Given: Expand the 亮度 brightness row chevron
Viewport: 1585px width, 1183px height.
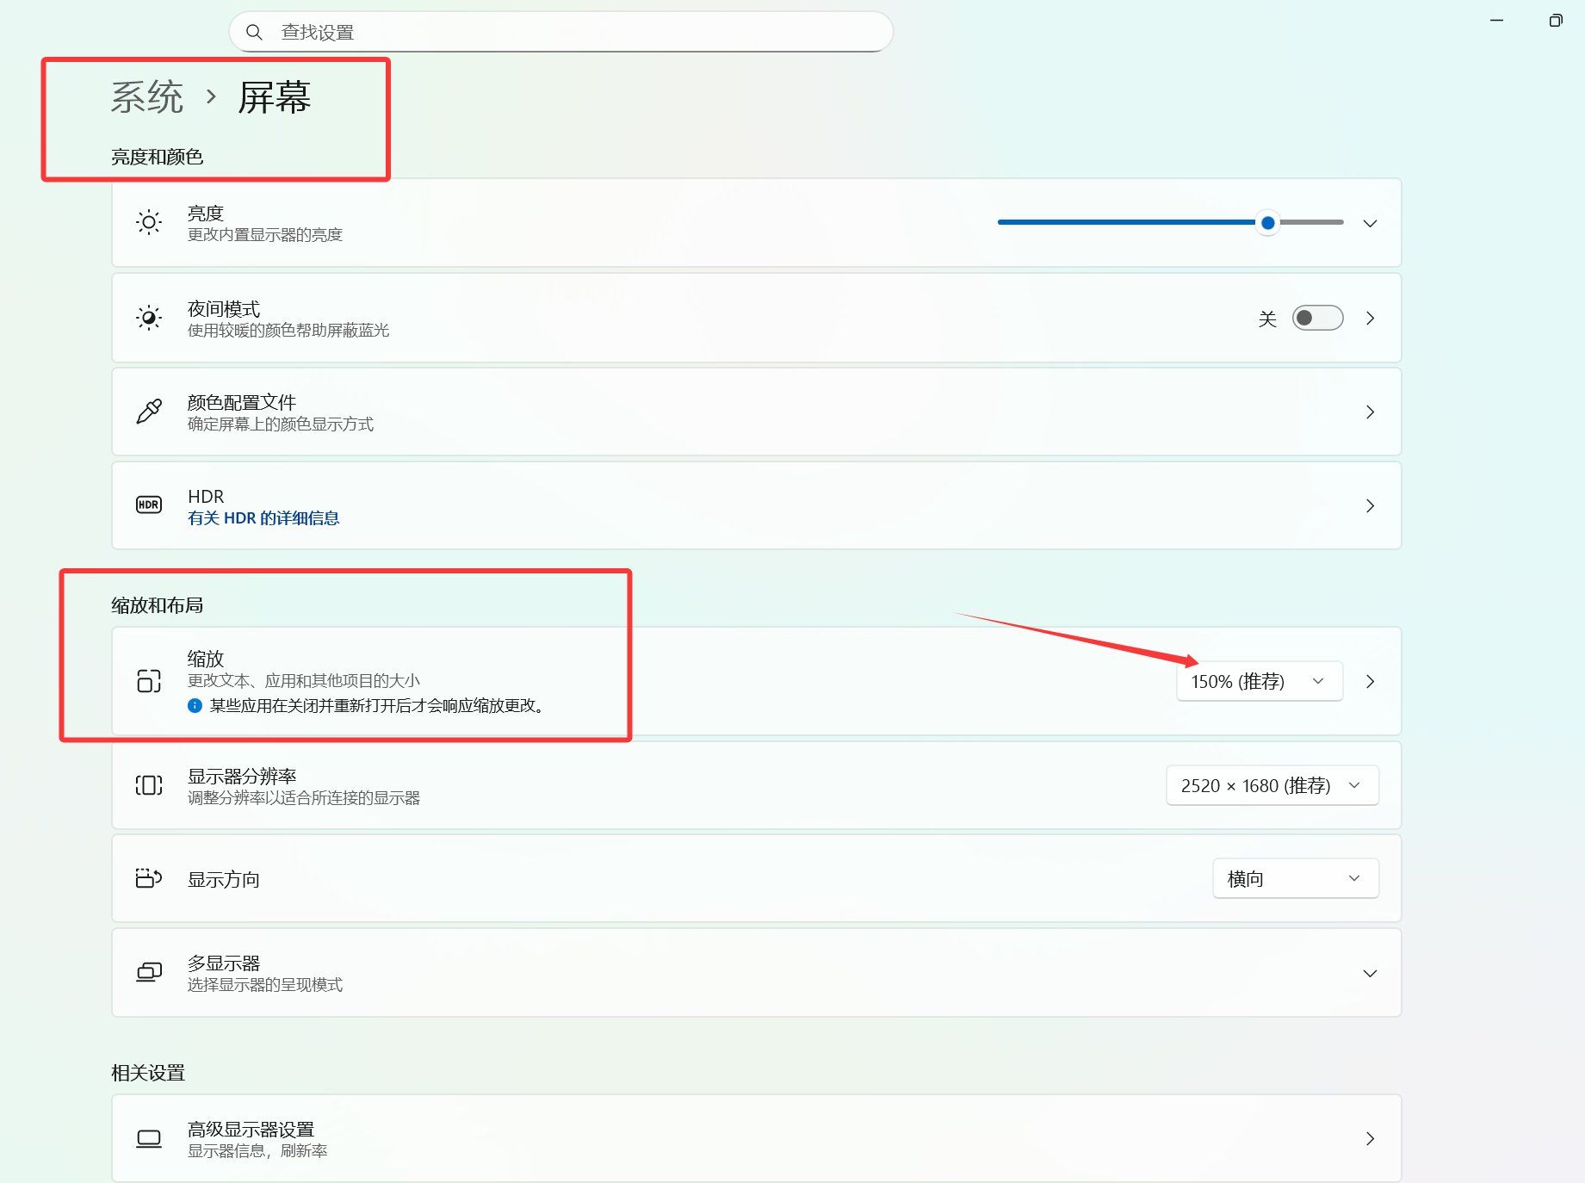Looking at the screenshot, I should pyautogui.click(x=1369, y=223).
